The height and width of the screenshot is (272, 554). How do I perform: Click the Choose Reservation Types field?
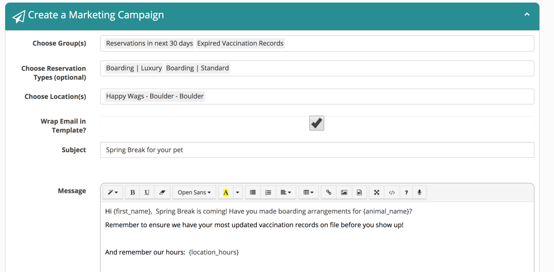pyautogui.click(x=317, y=68)
